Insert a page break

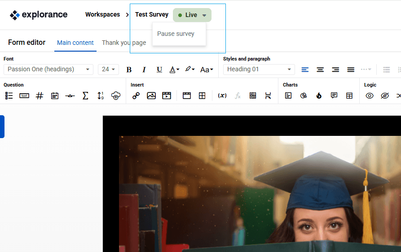268,96
